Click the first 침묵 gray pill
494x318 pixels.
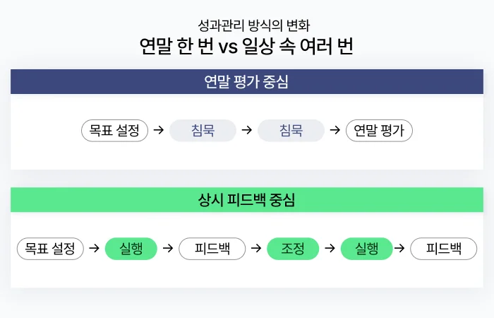click(203, 130)
